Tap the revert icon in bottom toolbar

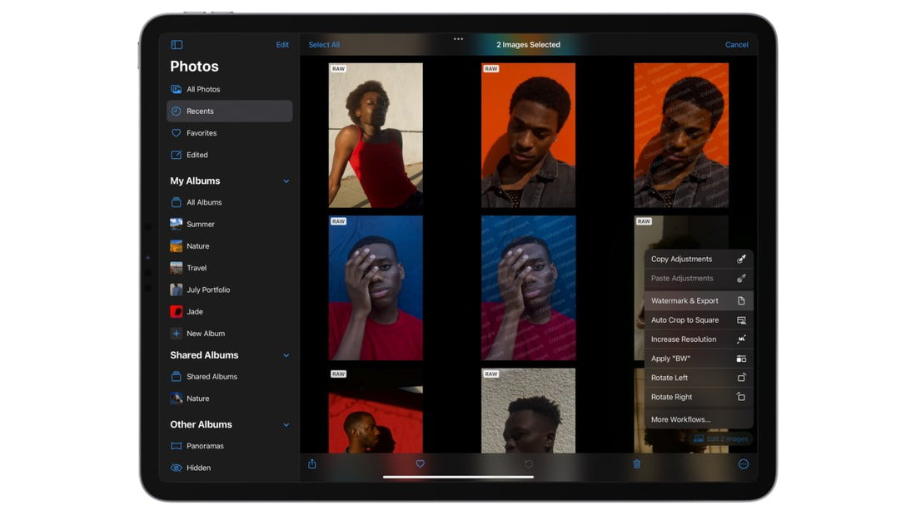[x=528, y=464]
